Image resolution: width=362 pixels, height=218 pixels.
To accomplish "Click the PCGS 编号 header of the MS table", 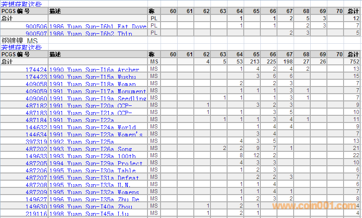I will [15, 54].
